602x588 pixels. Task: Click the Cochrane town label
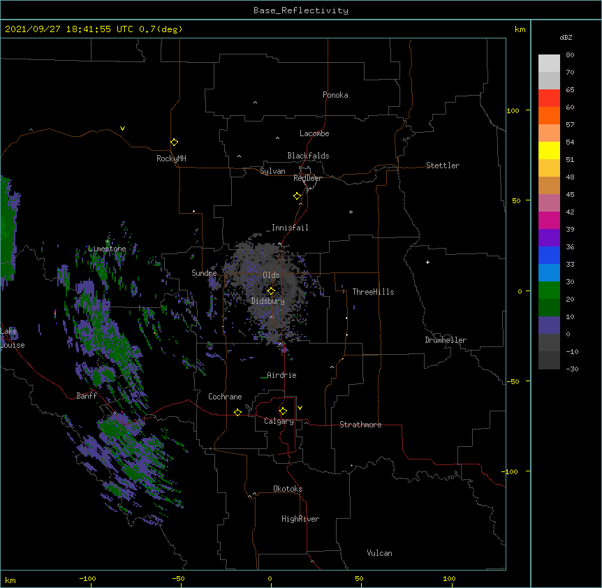pyautogui.click(x=225, y=397)
